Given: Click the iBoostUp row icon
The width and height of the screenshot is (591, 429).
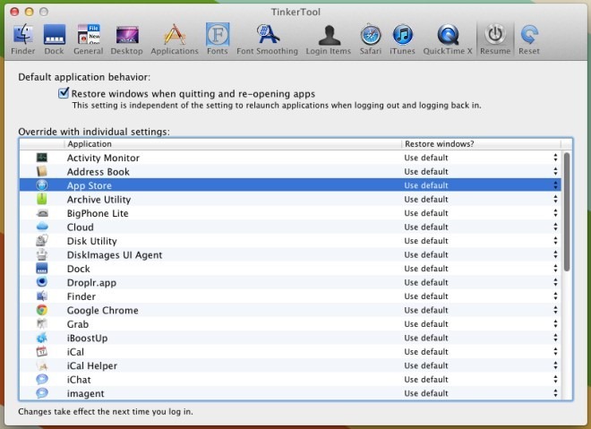Looking at the screenshot, I should [x=42, y=338].
